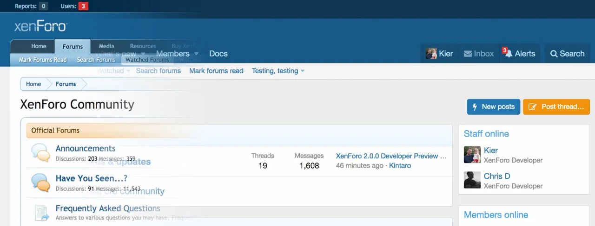Image resolution: width=595 pixels, height=226 pixels.
Task: Click the New posts button
Action: point(493,107)
